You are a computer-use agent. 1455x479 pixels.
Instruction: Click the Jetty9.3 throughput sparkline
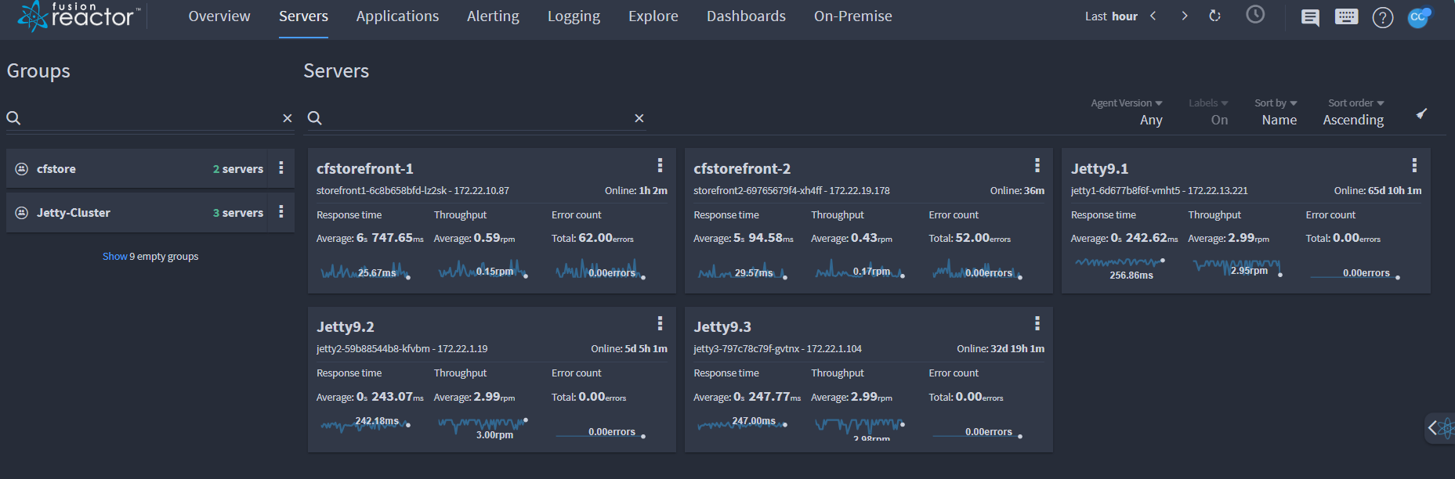[x=860, y=427]
